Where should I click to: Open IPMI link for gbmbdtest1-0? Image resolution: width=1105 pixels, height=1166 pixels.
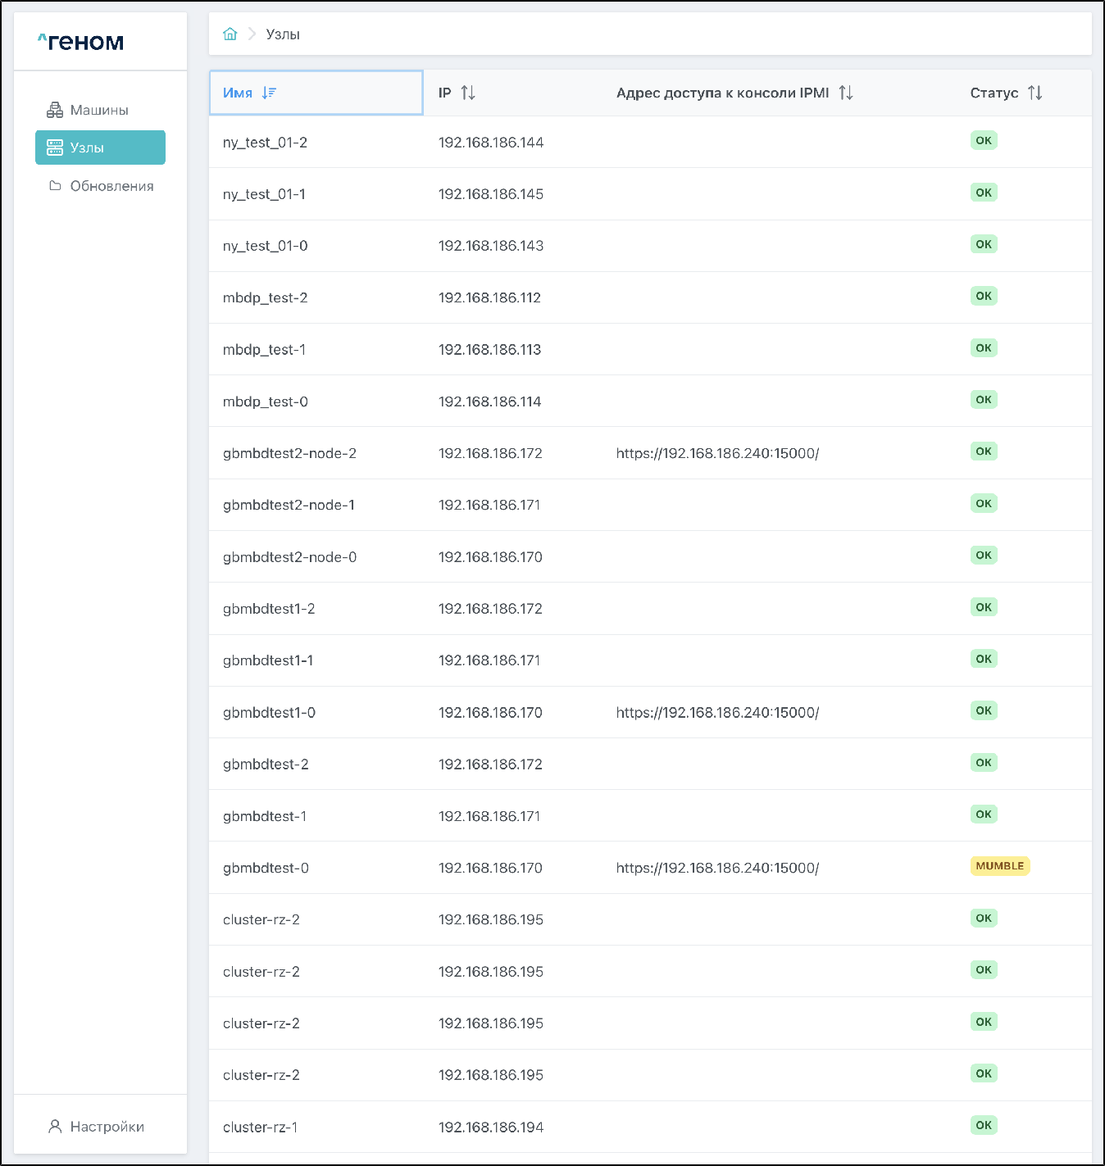click(x=717, y=713)
